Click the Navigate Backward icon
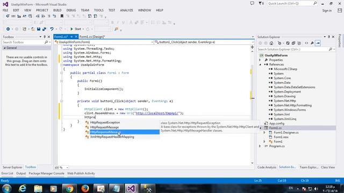 click(x=8, y=29)
